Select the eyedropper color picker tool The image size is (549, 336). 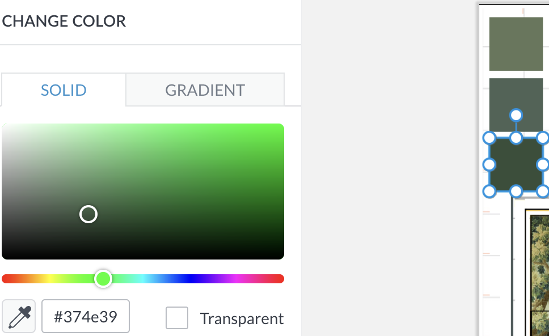[19, 316]
